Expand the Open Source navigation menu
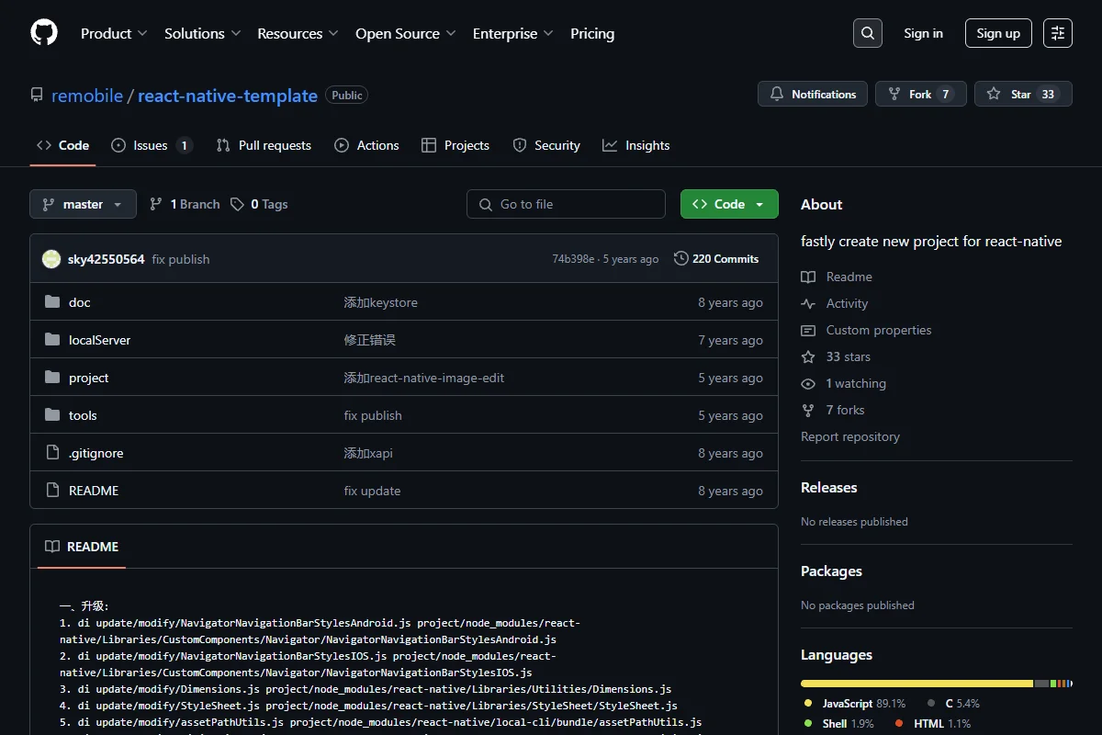 [406, 33]
